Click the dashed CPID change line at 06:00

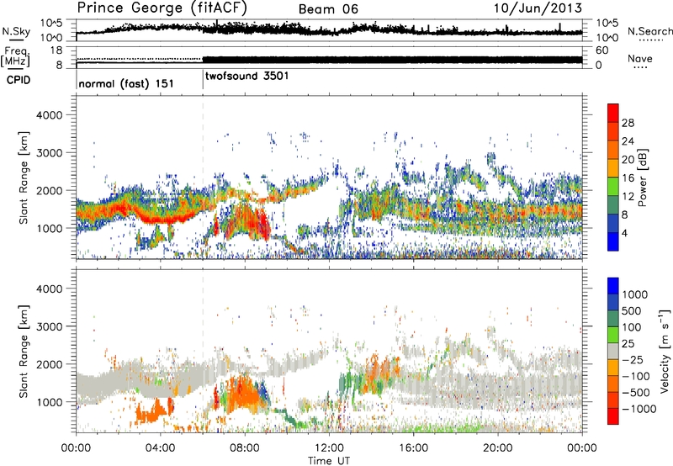pos(203,177)
